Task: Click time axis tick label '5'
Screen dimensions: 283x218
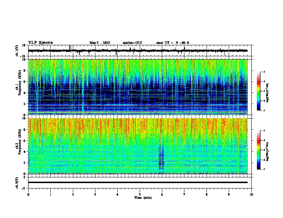Action: [x=140, y=194]
